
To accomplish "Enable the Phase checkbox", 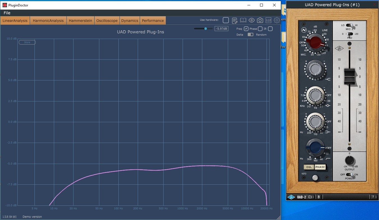I will (x=260, y=29).
